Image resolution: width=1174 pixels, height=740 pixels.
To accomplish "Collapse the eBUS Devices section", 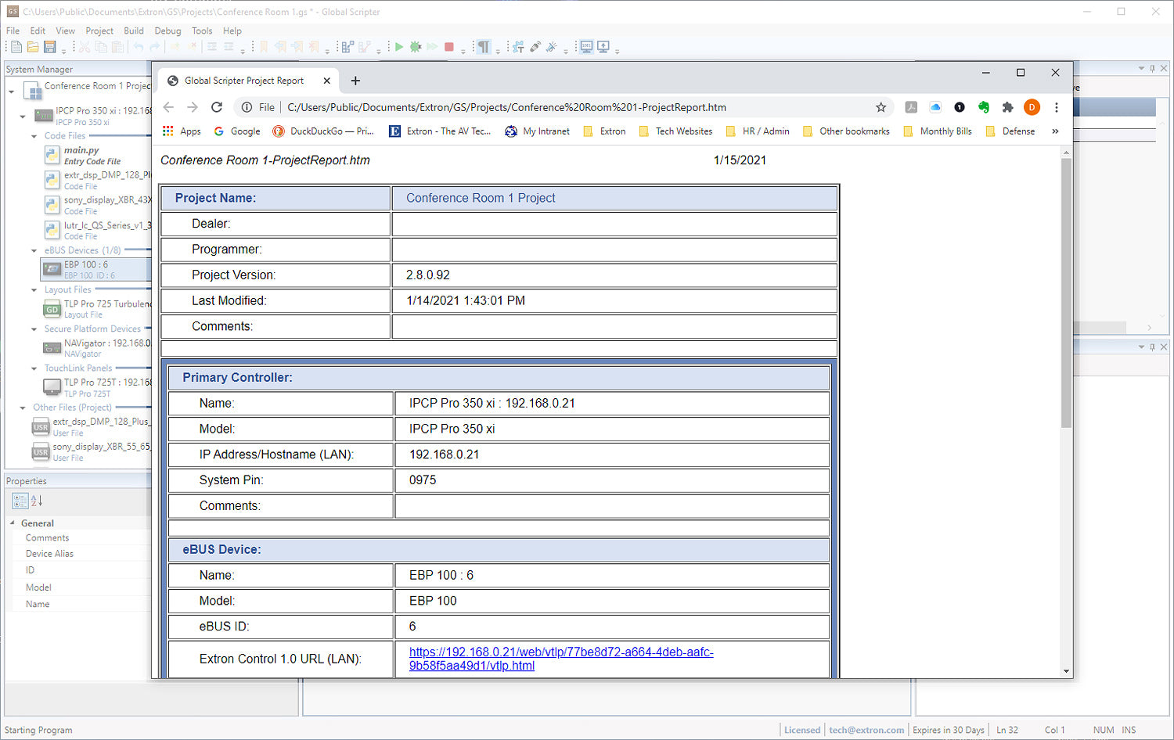I will point(34,251).
